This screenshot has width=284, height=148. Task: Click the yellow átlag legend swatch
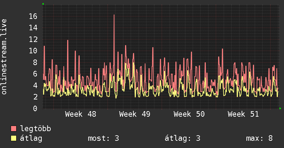[13, 138]
